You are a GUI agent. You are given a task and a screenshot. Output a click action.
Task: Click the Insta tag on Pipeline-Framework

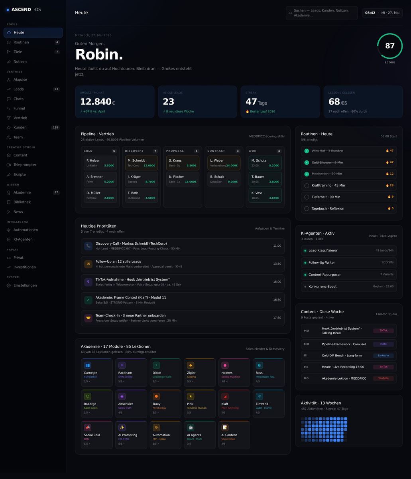tap(383, 344)
